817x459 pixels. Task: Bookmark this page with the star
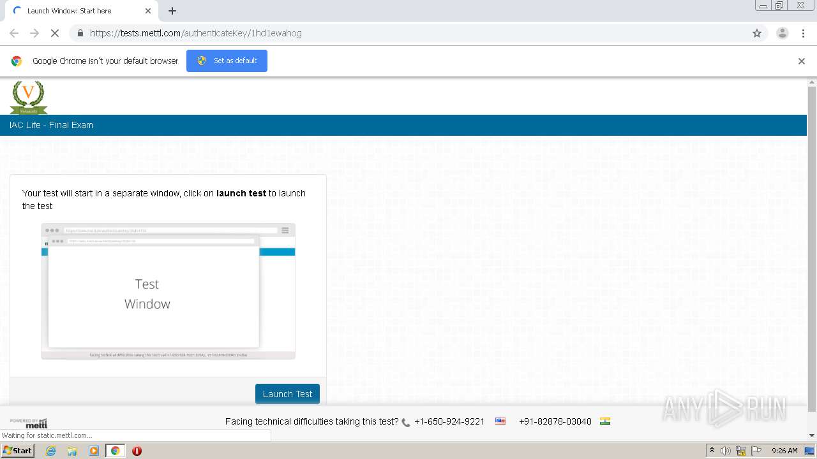tap(757, 33)
